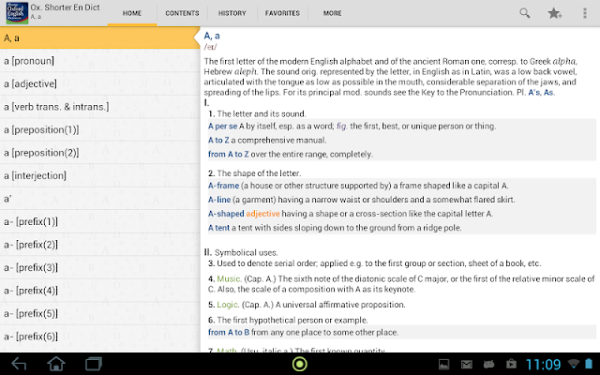The width and height of the screenshot is (600, 375).
Task: Click the orange 'adjective' label
Action: click(262, 214)
